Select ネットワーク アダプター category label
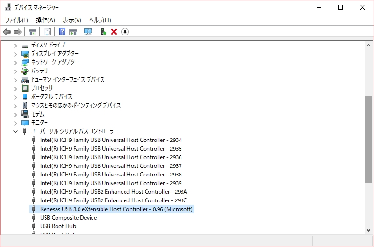374x247 pixels. [55, 62]
